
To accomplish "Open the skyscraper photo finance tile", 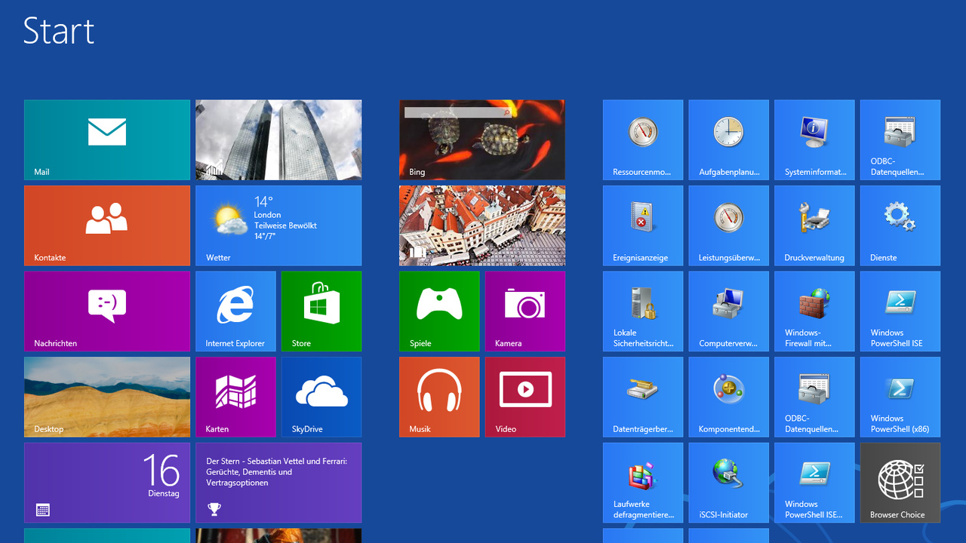I will tap(278, 140).
